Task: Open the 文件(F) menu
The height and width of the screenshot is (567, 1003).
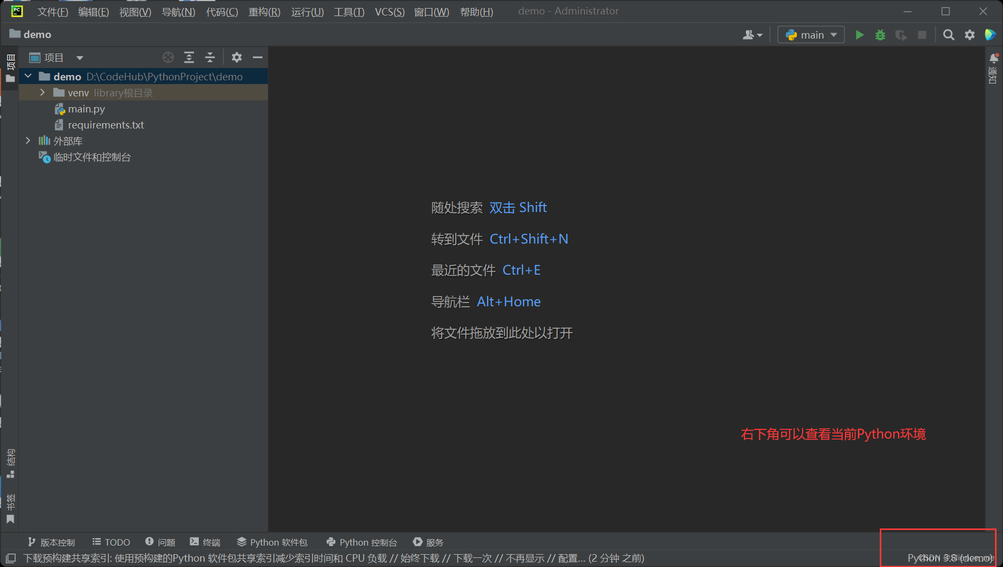Action: coord(52,12)
